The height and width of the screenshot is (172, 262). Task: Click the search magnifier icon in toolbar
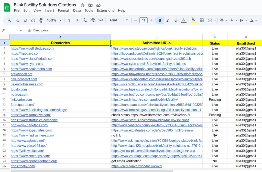9,20
